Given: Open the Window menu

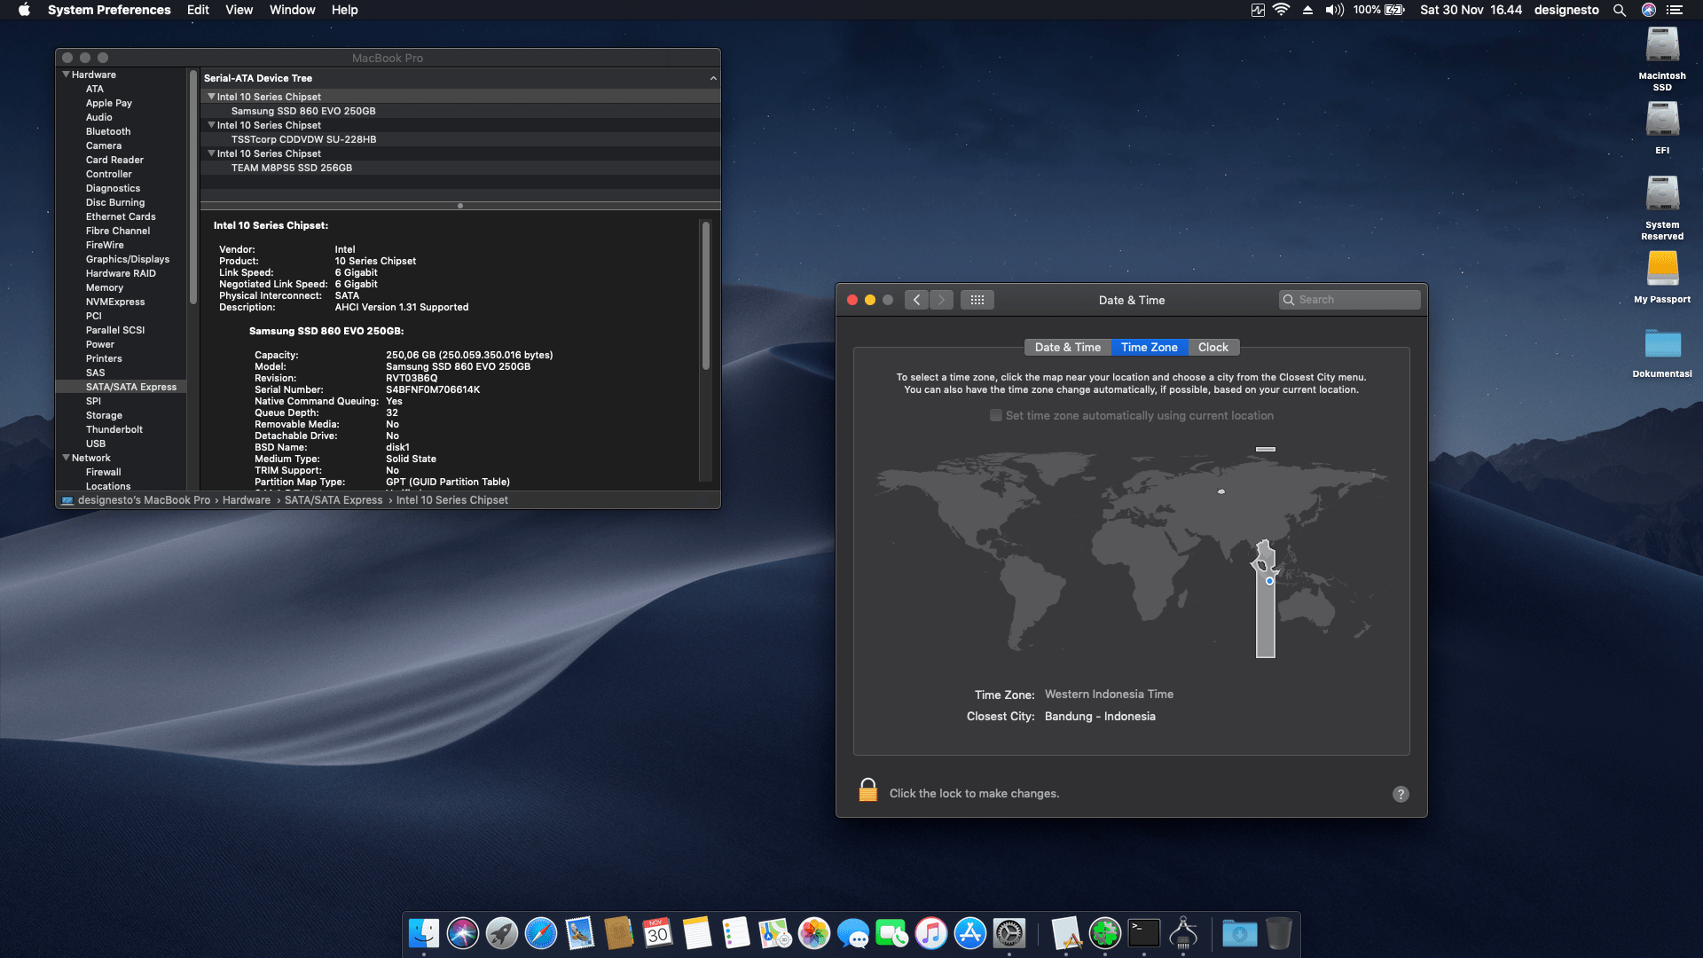Looking at the screenshot, I should pyautogui.click(x=292, y=10).
